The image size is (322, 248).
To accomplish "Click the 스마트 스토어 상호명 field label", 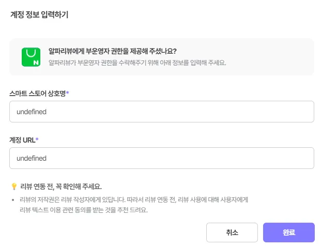I will (37, 94).
